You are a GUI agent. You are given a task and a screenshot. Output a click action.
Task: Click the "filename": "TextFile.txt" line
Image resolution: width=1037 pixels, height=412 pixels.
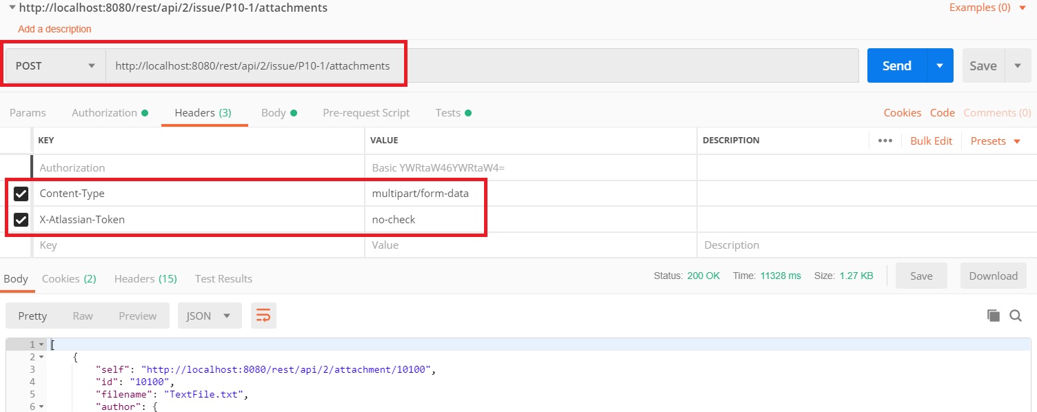click(x=172, y=395)
